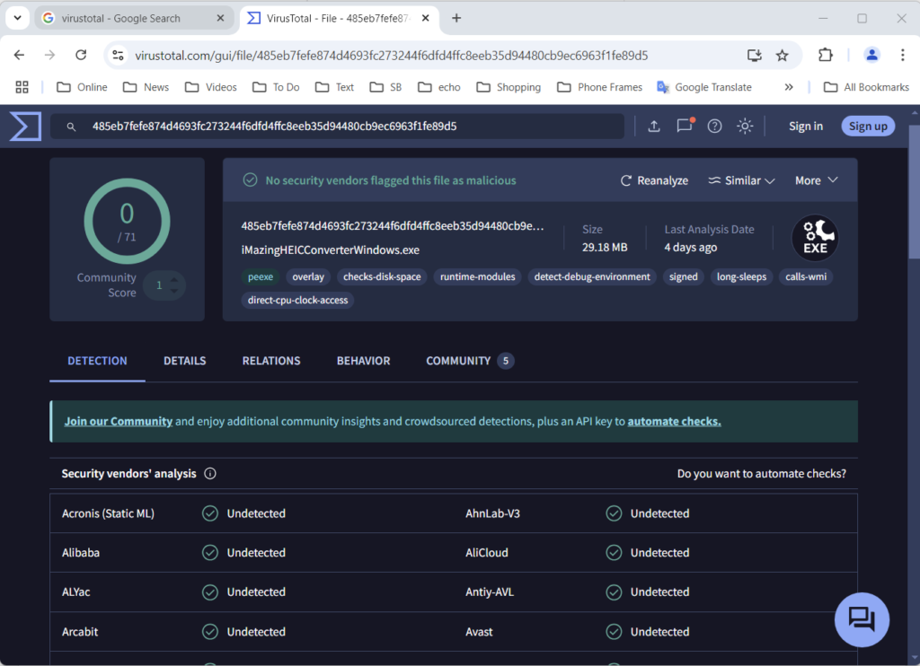Click the green check next to no vendors flagged
Image resolution: width=920 pixels, height=666 pixels.
tap(250, 180)
